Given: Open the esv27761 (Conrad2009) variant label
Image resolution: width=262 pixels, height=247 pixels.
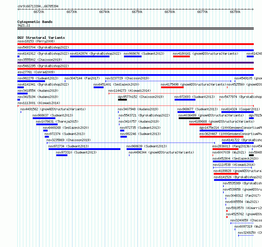Looking at the screenshot, I should coord(36,72).
